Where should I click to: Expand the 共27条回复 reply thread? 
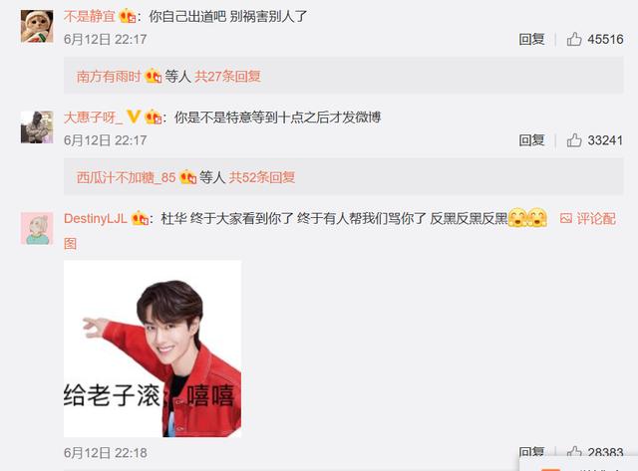coord(228,76)
